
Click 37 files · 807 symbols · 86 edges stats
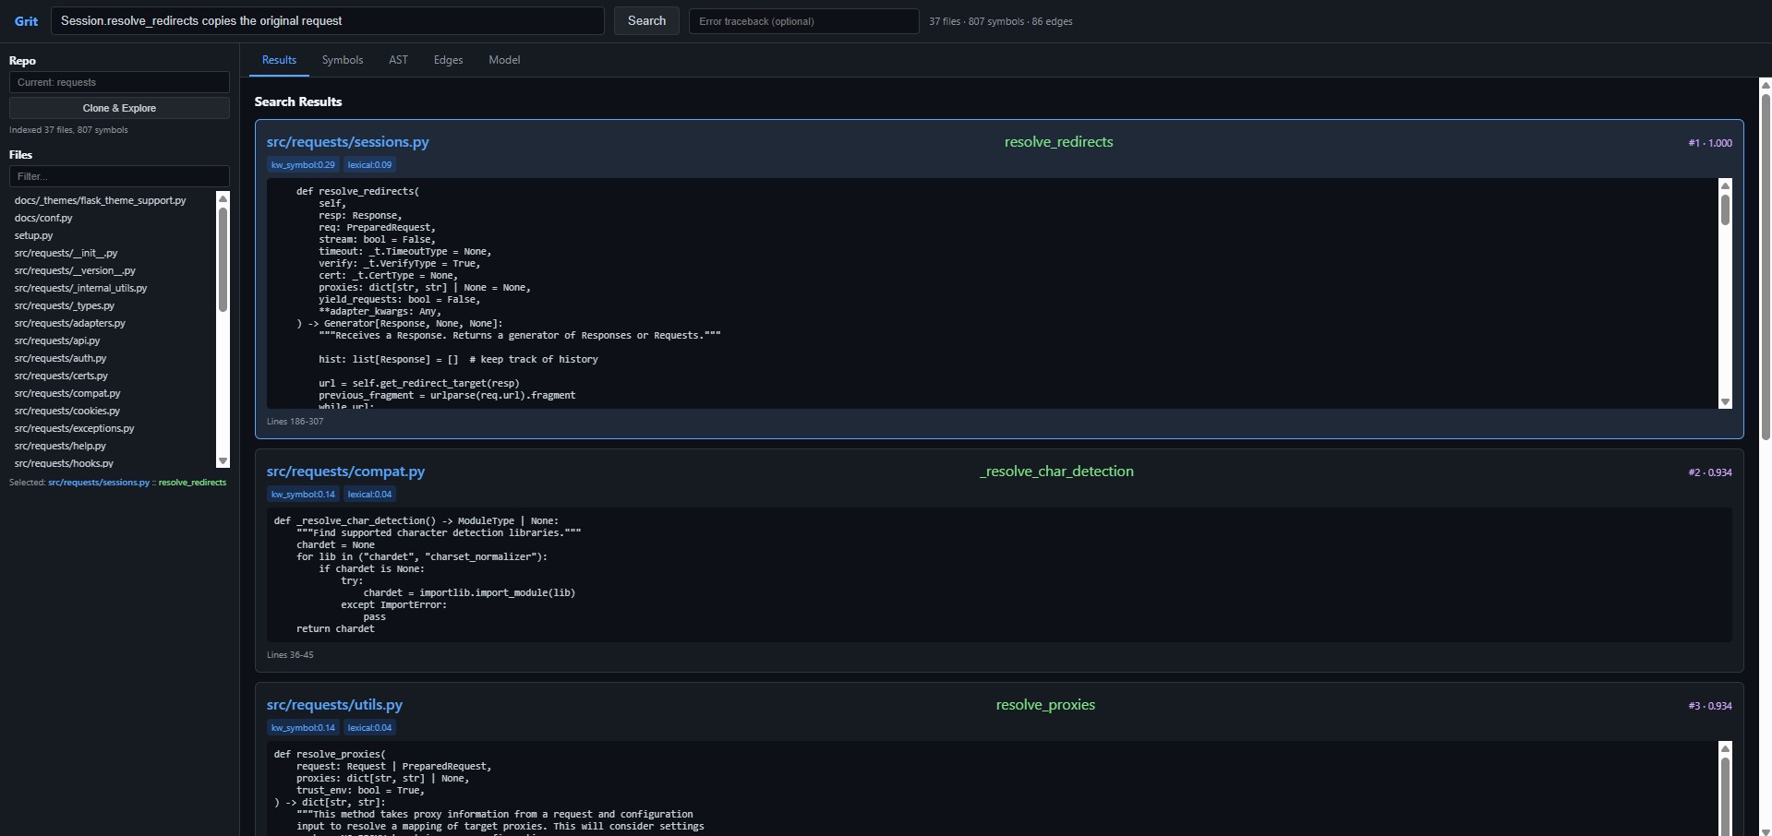pyautogui.click(x=1001, y=21)
